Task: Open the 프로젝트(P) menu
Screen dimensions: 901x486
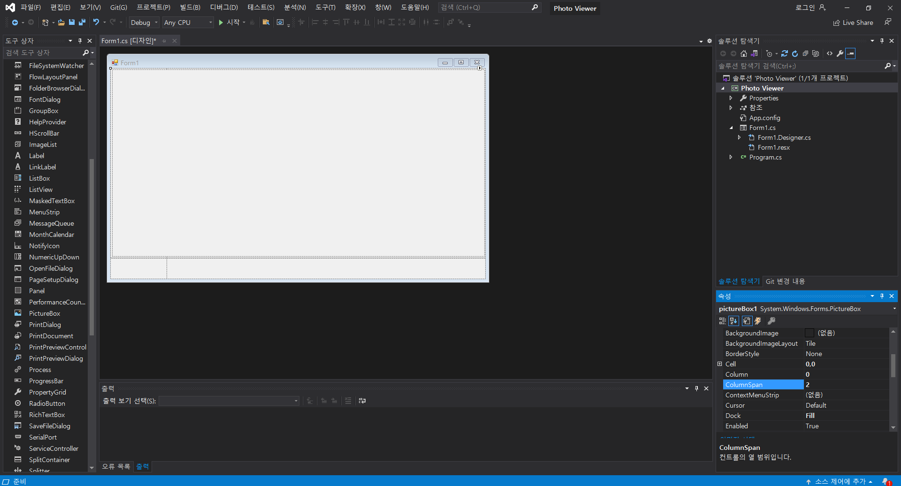Action: [x=153, y=8]
